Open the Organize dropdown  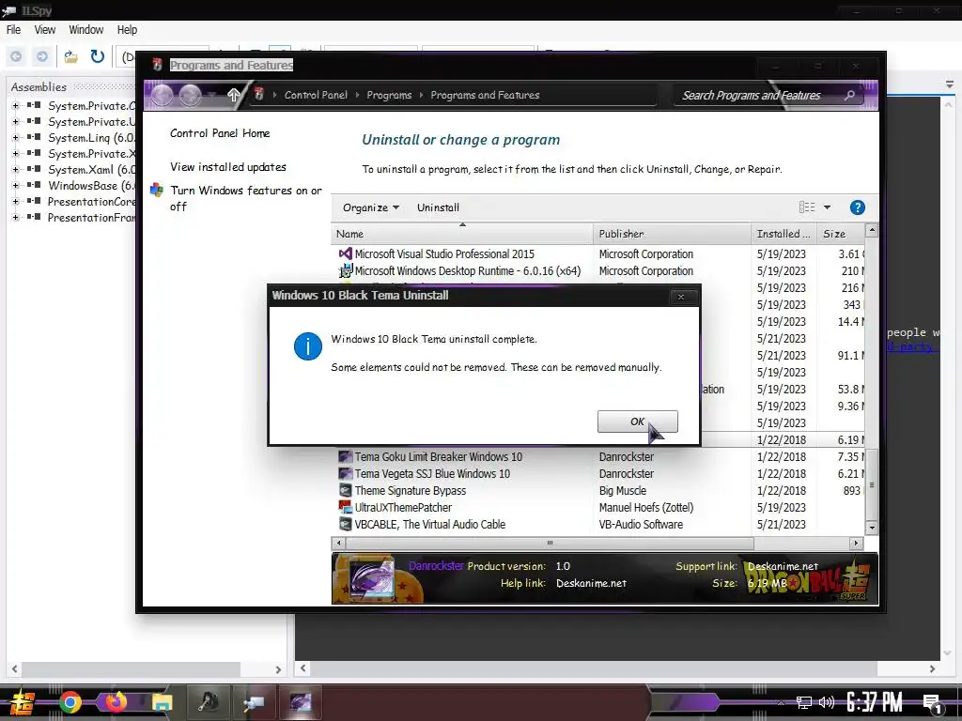(x=370, y=207)
